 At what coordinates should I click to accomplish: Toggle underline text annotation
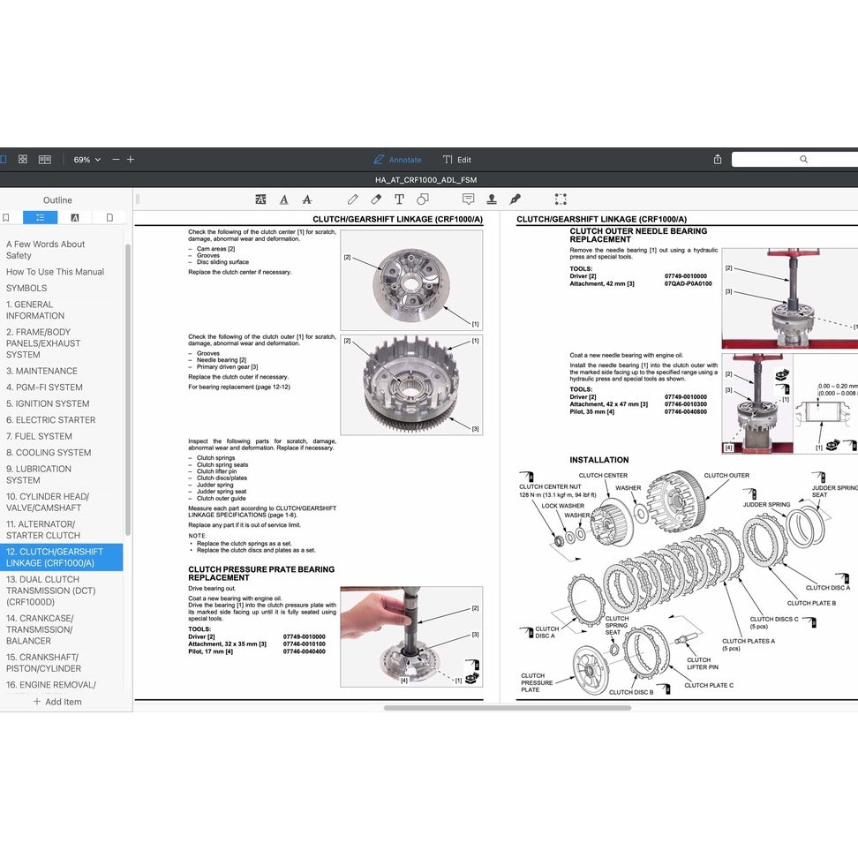(284, 199)
